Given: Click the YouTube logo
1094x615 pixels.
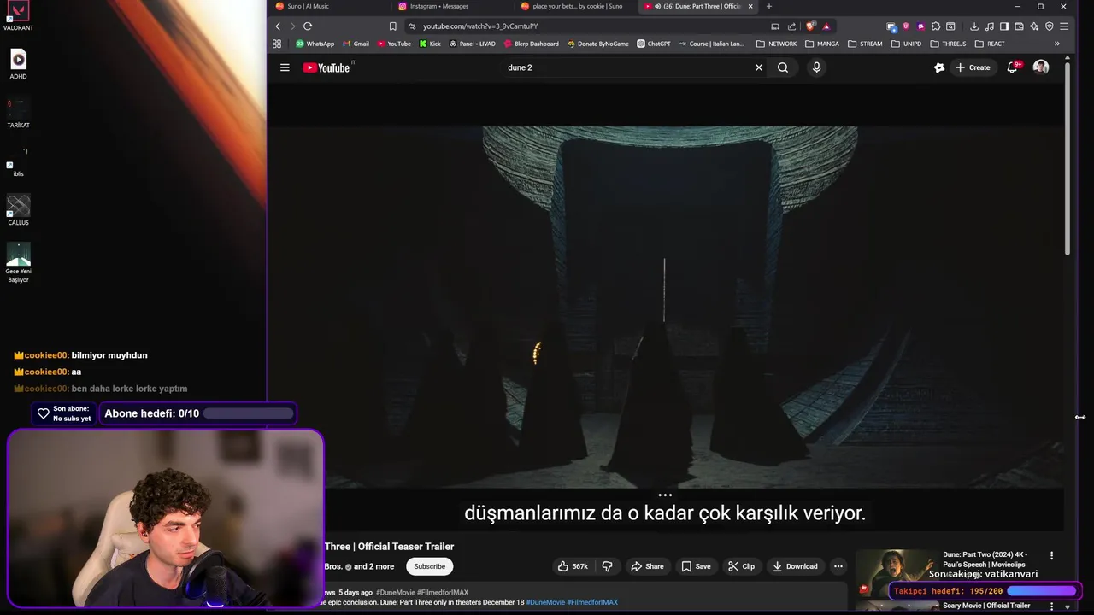Looking at the screenshot, I should click(326, 67).
